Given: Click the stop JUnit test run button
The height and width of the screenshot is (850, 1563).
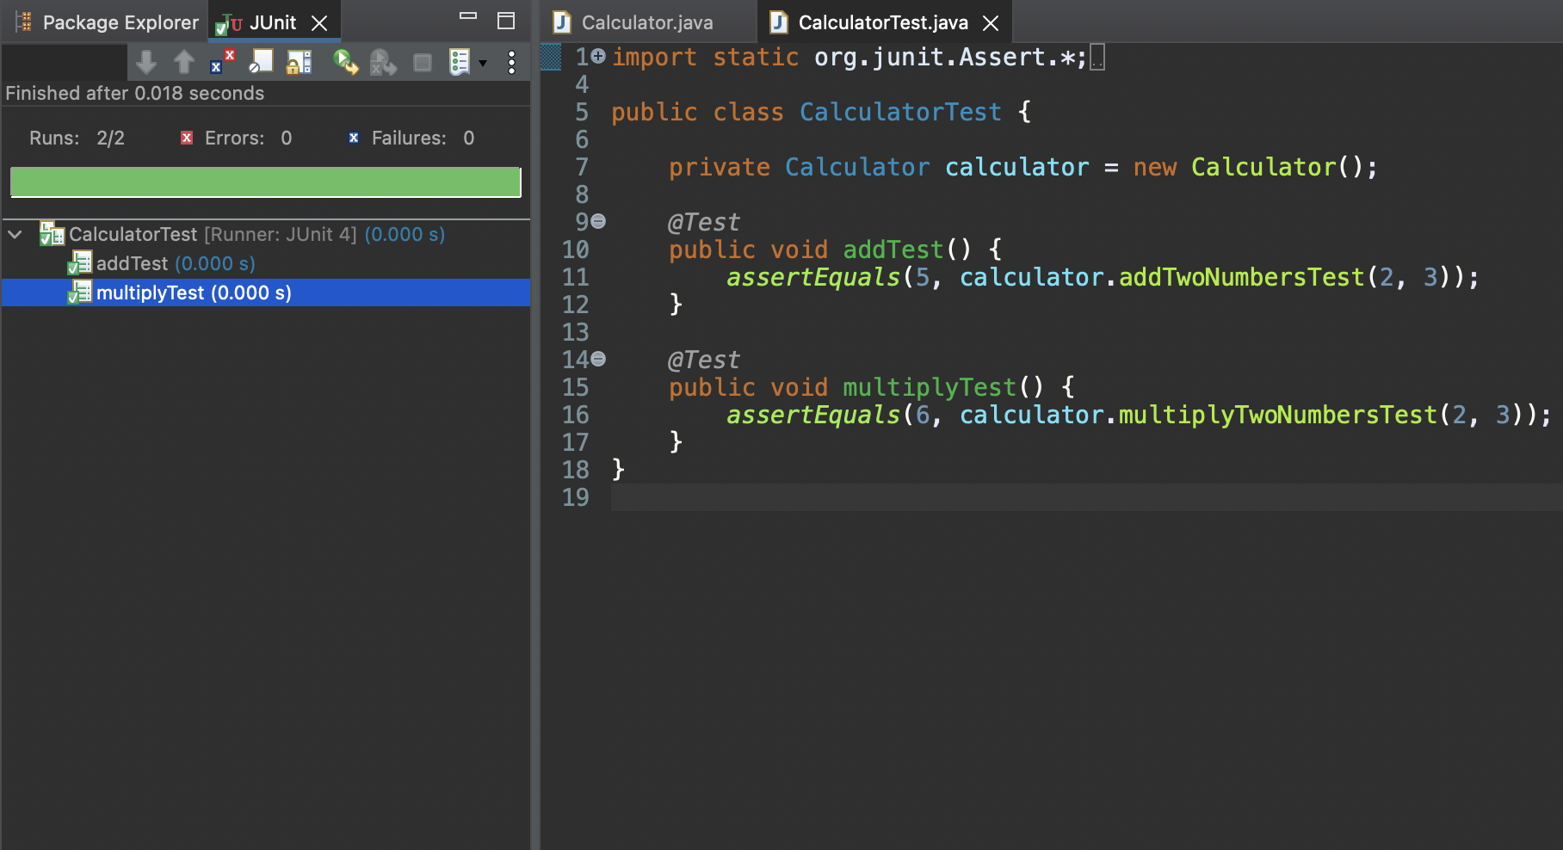Looking at the screenshot, I should (422, 62).
